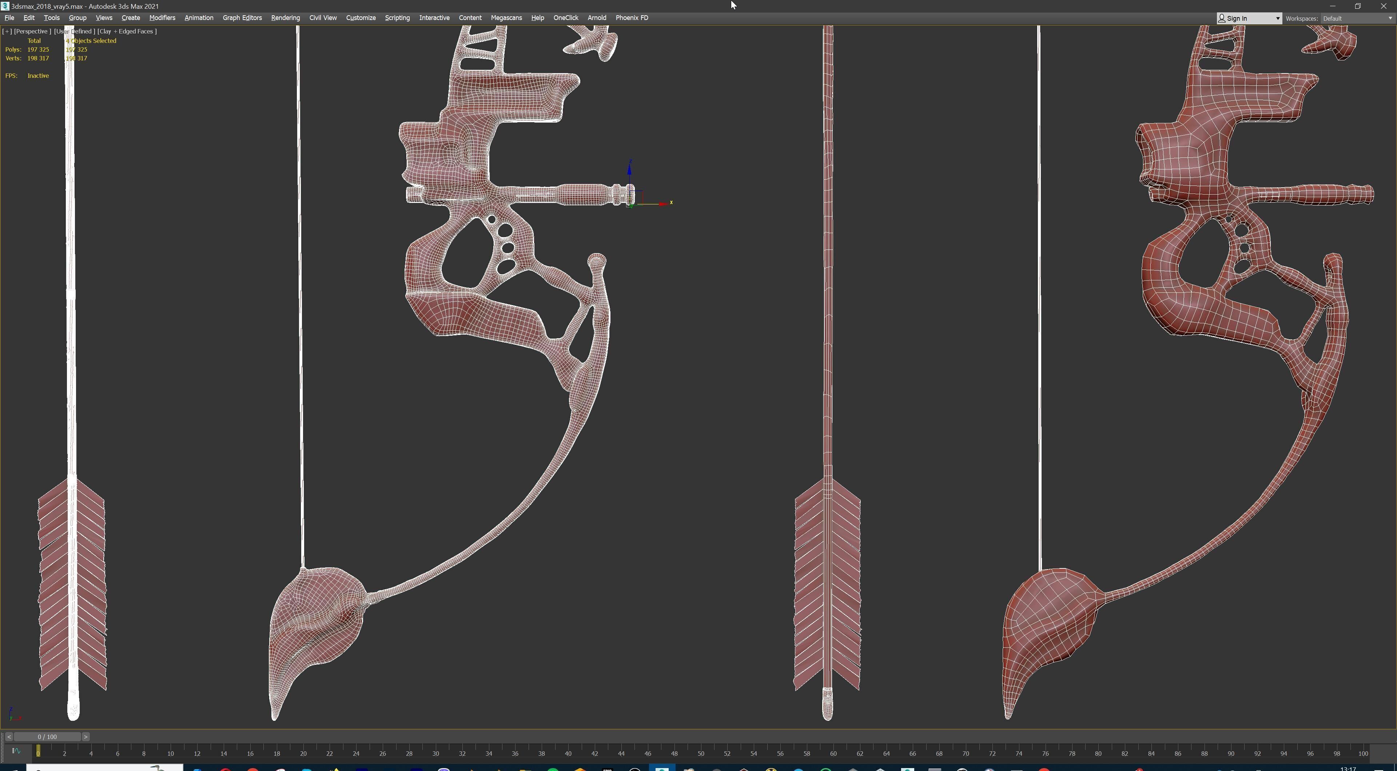Screen dimensions: 1397x771
Task: Minimize the 3ds Max window
Action: pyautogui.click(x=1332, y=6)
